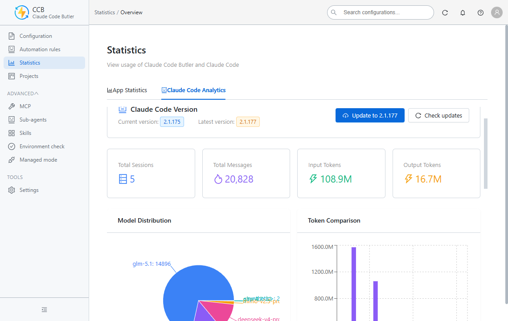Screen dimensions: 508x321
Task: Click the latest version tag 2.1.177
Action: [x=248, y=122]
